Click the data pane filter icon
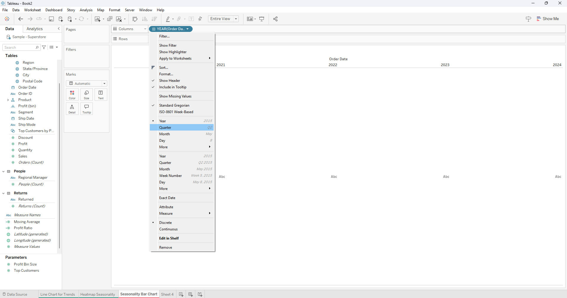 [44, 47]
